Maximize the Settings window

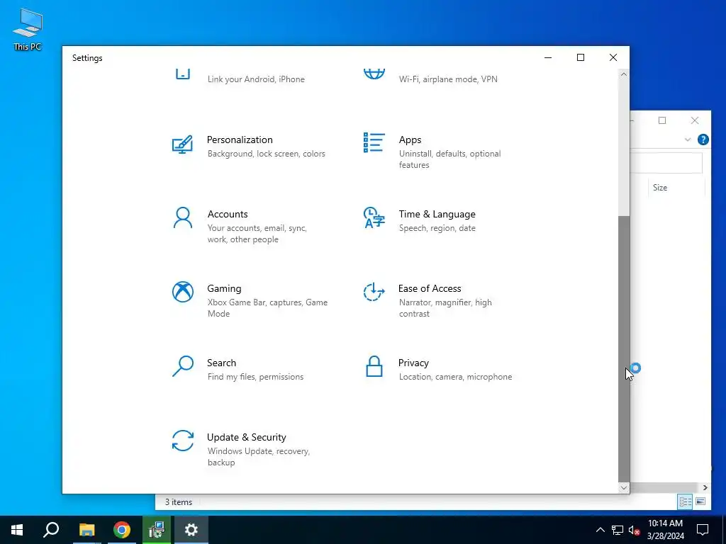(x=581, y=57)
